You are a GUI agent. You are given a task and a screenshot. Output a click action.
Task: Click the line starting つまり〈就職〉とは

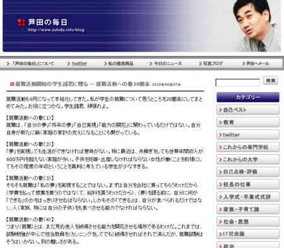tap(104, 227)
